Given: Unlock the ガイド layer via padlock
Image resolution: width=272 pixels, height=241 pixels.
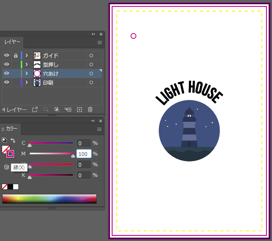Looking at the screenshot, I should [15, 56].
